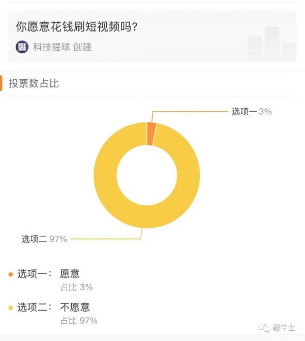Select the orange 3% donut slice
Screen dimensions: 305x341
click(151, 134)
